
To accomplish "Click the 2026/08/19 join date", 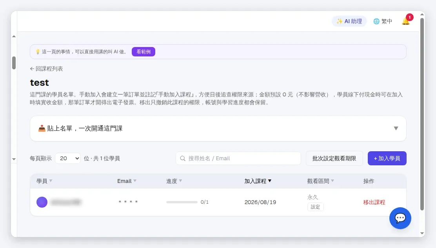I will click(x=260, y=202).
